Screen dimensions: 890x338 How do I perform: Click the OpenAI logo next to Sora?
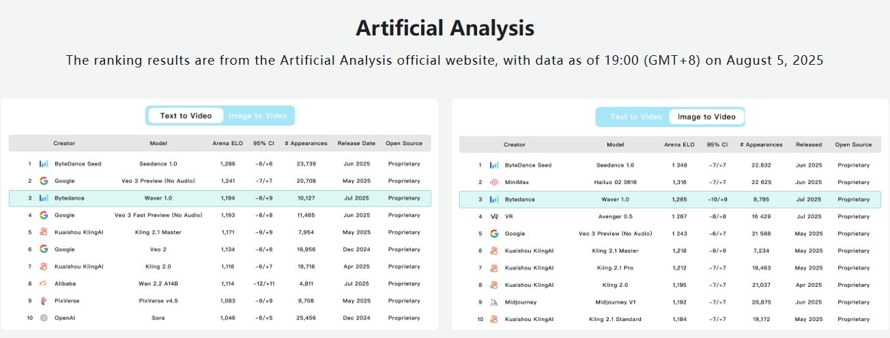[x=44, y=318]
